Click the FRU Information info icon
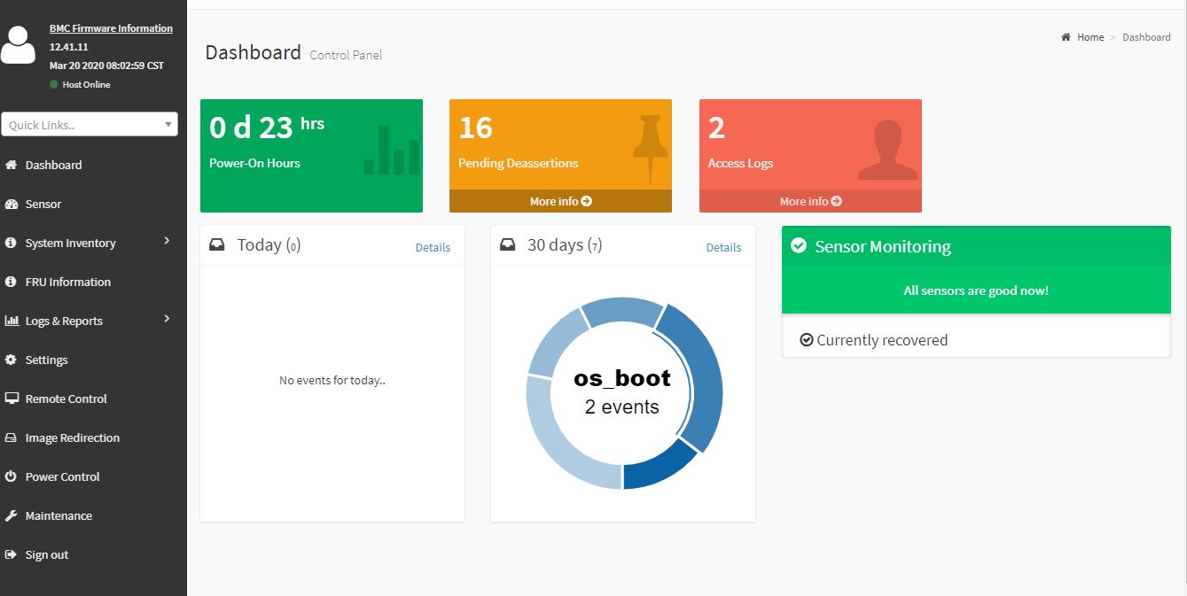 tap(12, 282)
